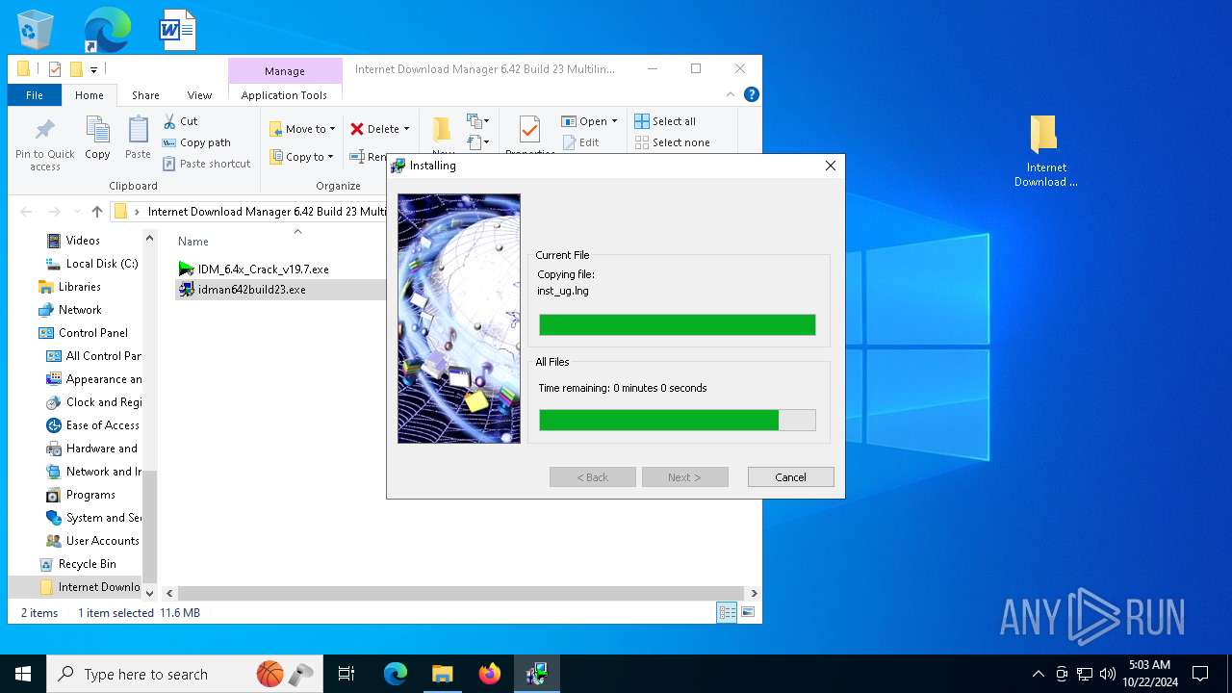Select Videos in navigation pane

click(83, 241)
